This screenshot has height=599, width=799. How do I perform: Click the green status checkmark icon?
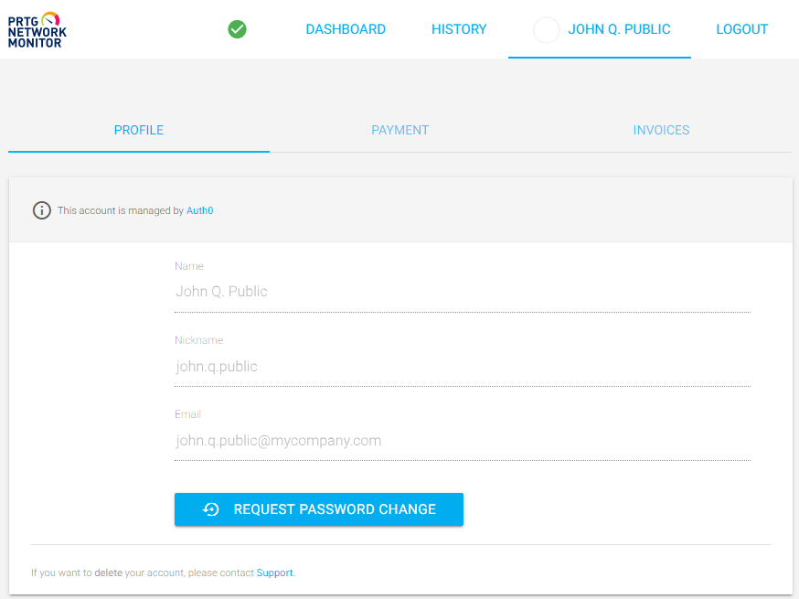pos(237,29)
